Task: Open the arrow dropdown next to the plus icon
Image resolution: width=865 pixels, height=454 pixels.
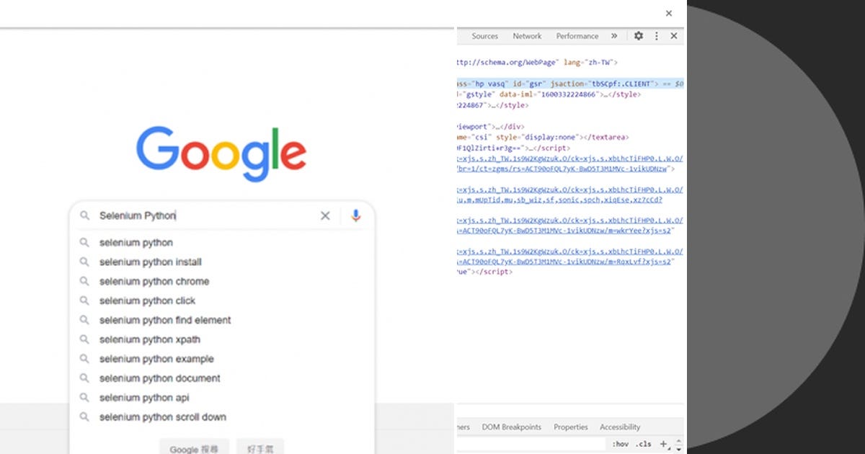Action: 670,448
